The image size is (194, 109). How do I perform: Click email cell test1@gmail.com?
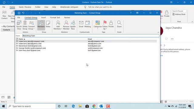tap(94, 51)
